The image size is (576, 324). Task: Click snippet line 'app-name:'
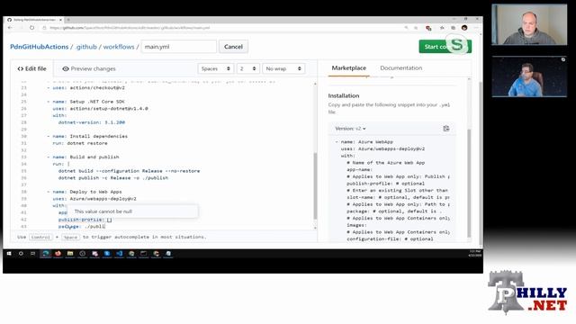(360, 170)
